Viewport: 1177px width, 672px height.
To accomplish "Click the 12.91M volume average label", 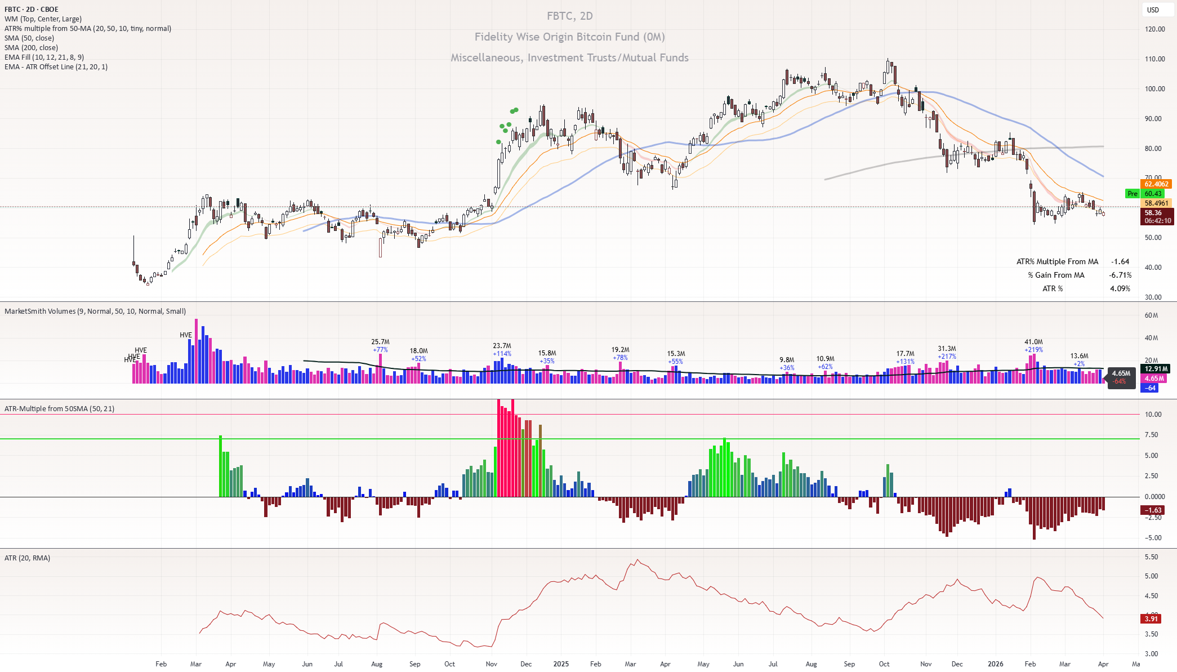I will [1156, 369].
